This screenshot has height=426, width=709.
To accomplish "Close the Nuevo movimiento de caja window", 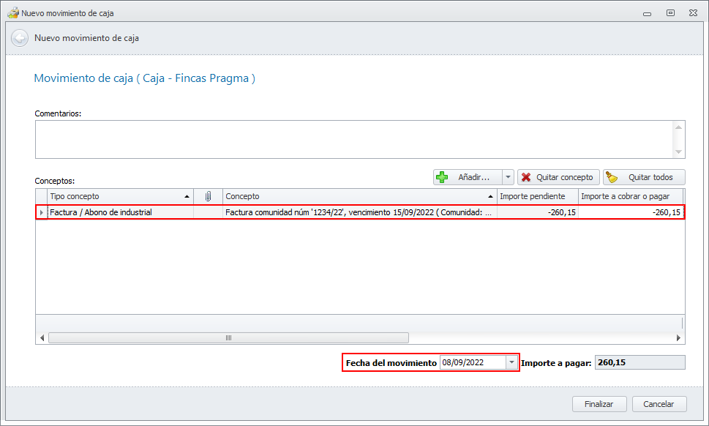I will (693, 13).
